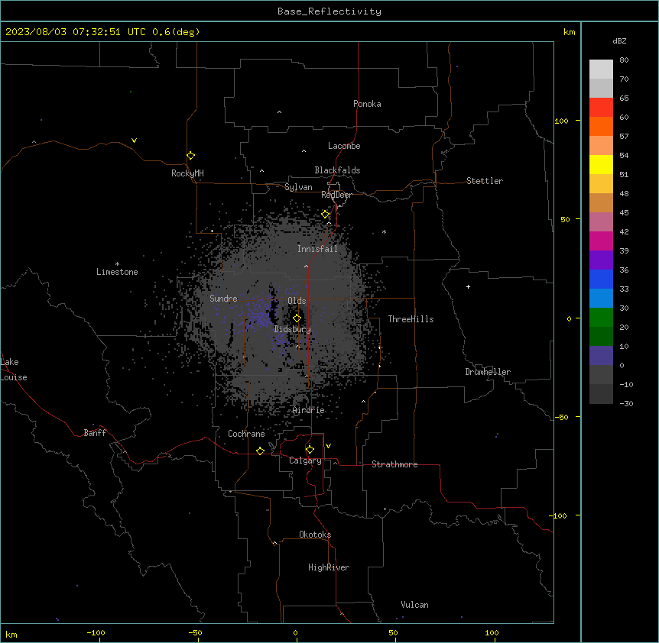This screenshot has height=643, width=659.
Task: Click the Strathmore map label
Action: tap(394, 464)
